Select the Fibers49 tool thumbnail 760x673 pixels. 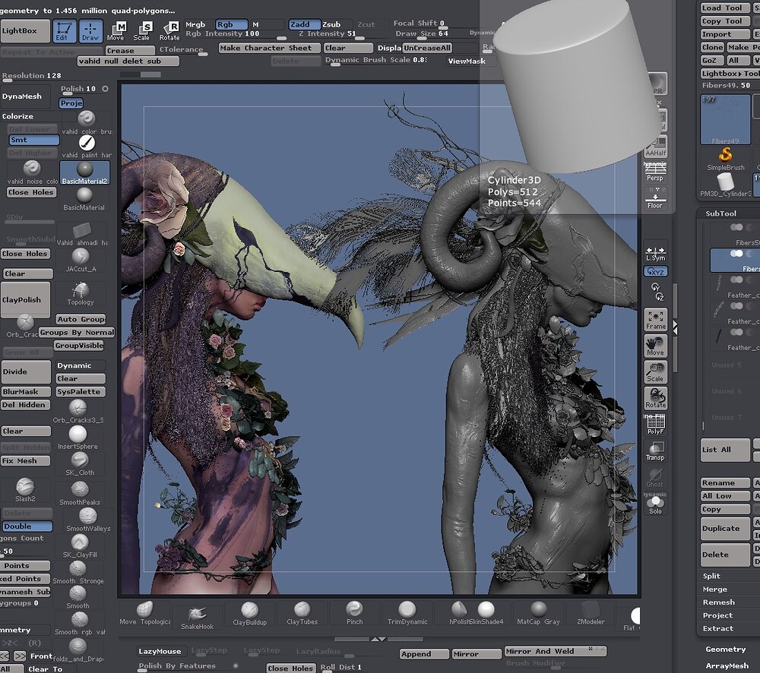pos(725,120)
